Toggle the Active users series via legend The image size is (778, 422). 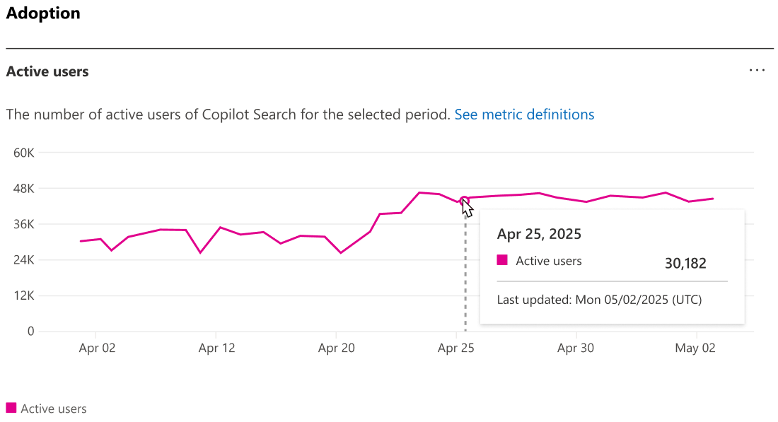46,409
